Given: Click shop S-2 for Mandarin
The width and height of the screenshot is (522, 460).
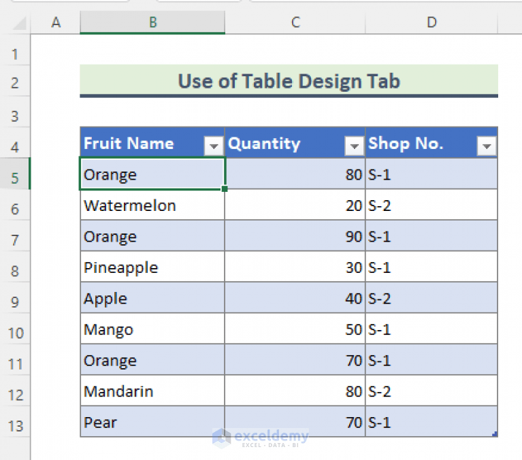Looking at the screenshot, I should click(x=431, y=391).
